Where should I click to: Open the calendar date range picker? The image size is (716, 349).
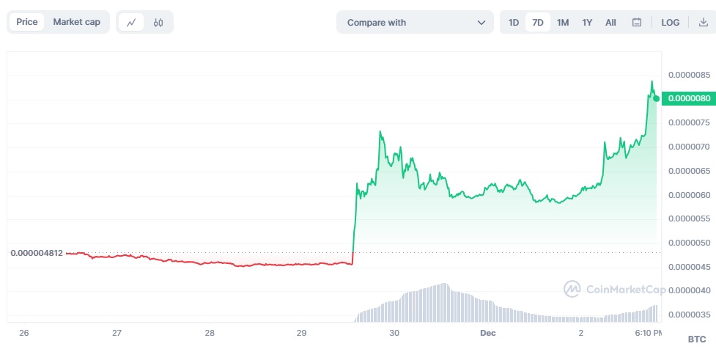[637, 23]
